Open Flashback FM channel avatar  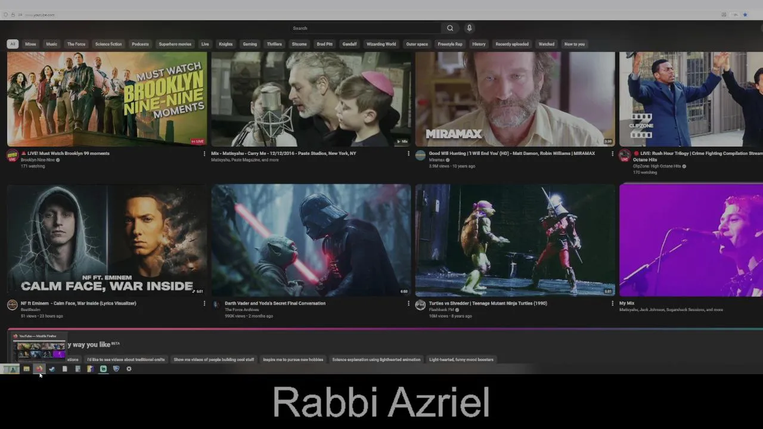click(x=420, y=305)
